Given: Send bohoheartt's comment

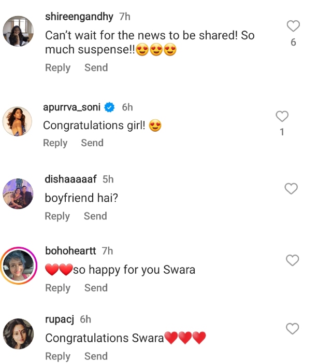Looking at the screenshot, I should (x=96, y=288).
